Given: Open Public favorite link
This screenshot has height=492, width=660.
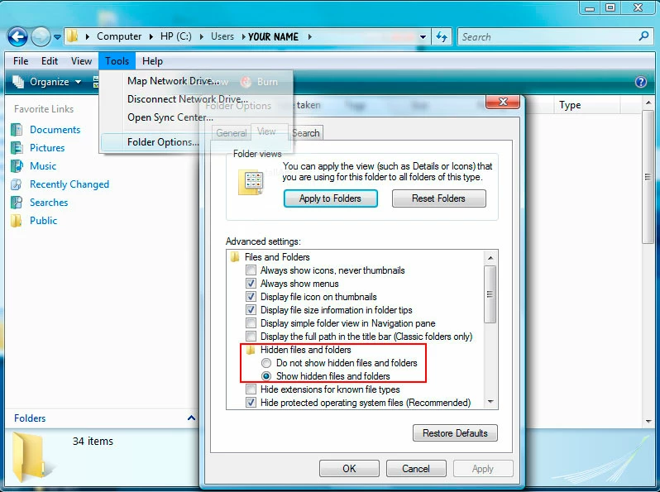Looking at the screenshot, I should pyautogui.click(x=43, y=221).
